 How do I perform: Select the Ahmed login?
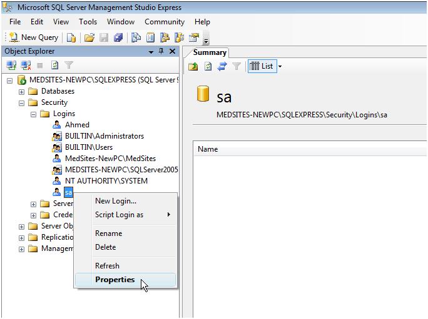tap(77, 125)
